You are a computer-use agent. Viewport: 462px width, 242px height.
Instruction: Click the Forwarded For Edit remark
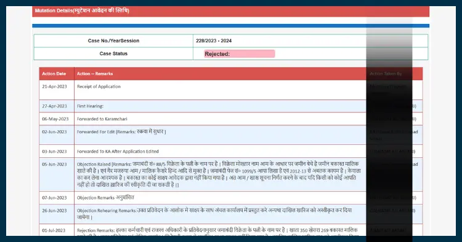pos(121,132)
